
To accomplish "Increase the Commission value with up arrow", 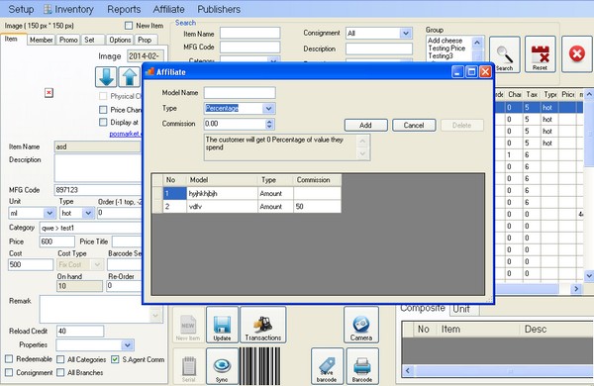I will 269,121.
